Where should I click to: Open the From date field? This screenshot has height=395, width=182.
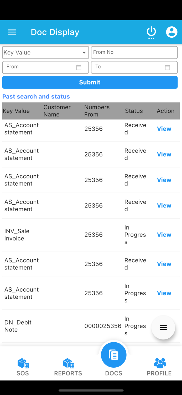[39, 67]
